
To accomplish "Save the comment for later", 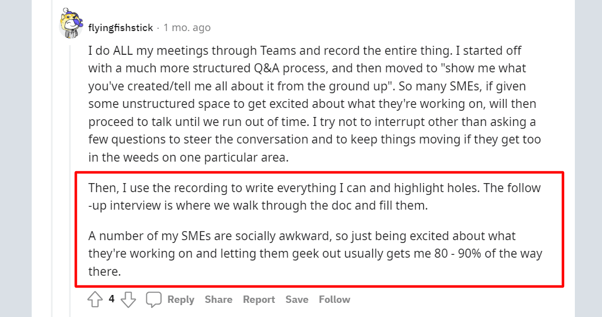I will coord(296,299).
